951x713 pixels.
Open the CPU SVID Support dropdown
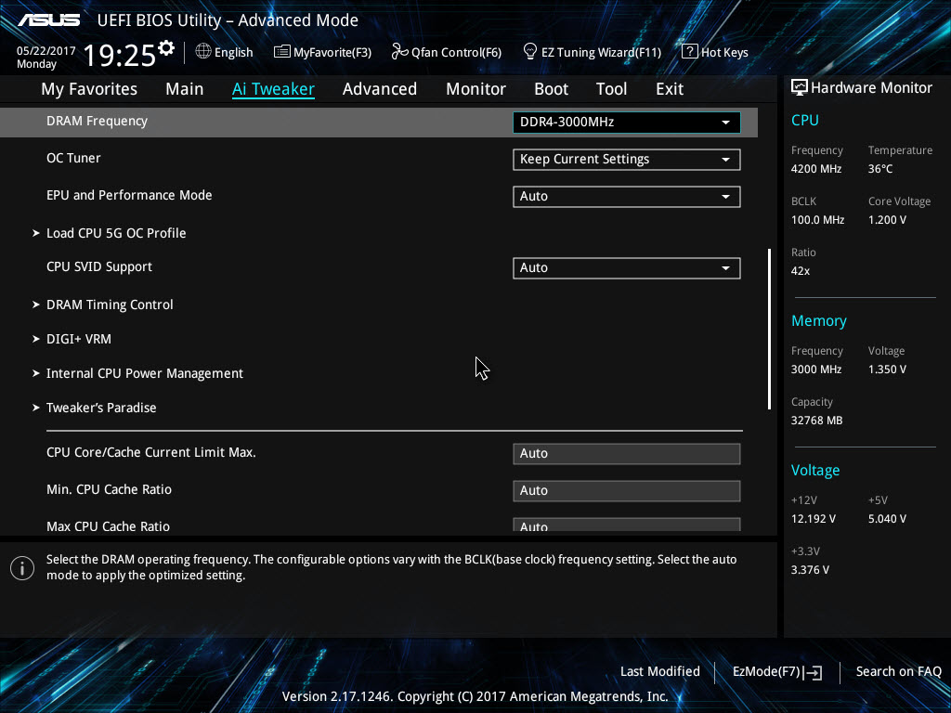pos(626,268)
